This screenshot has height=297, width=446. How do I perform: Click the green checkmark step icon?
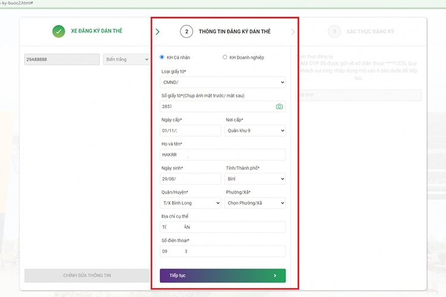coord(59,31)
